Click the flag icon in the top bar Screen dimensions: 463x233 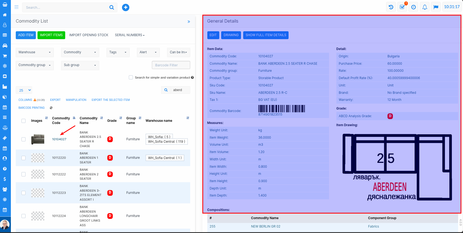click(436, 7)
